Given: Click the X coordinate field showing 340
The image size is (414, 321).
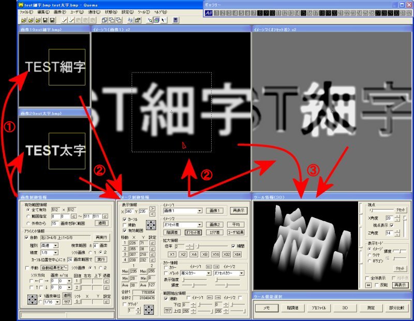Looking at the screenshot, I should click(x=128, y=211).
